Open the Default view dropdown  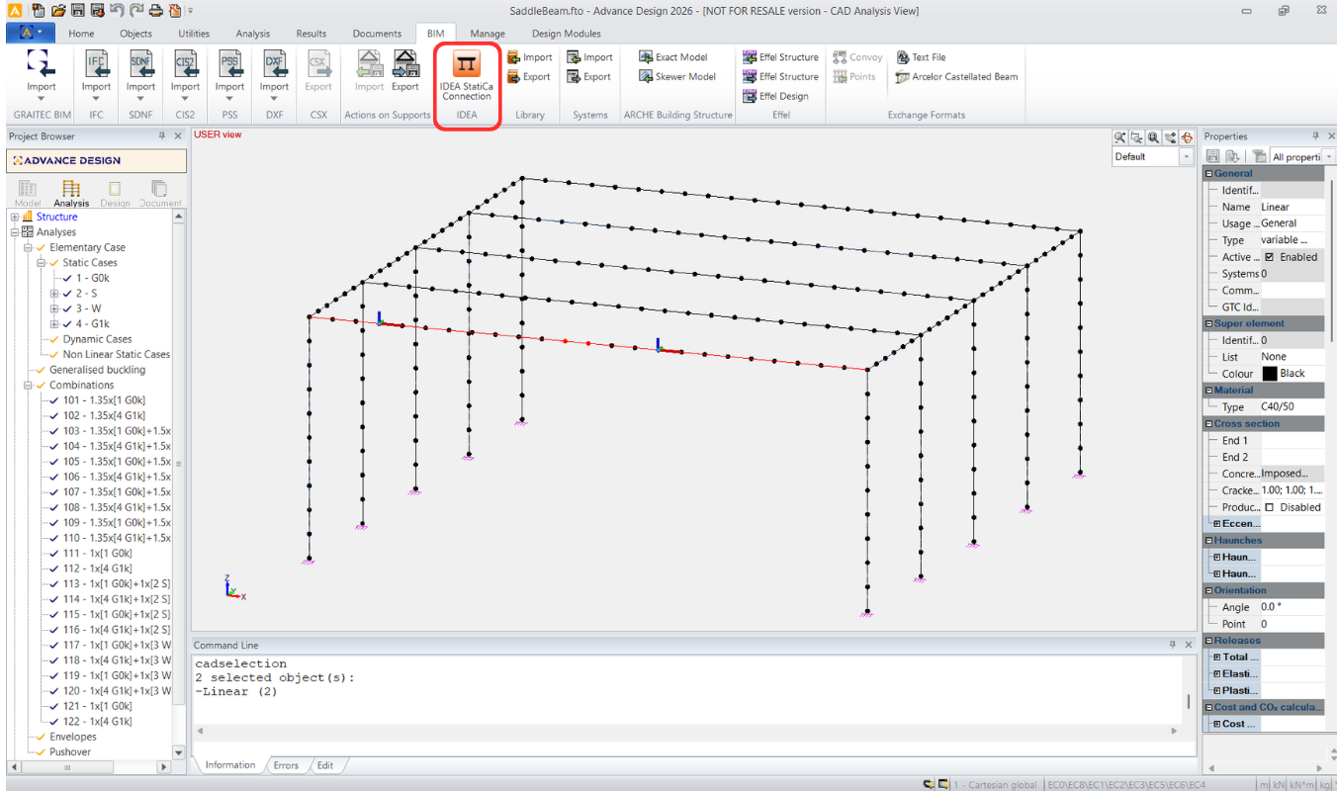pos(1187,156)
